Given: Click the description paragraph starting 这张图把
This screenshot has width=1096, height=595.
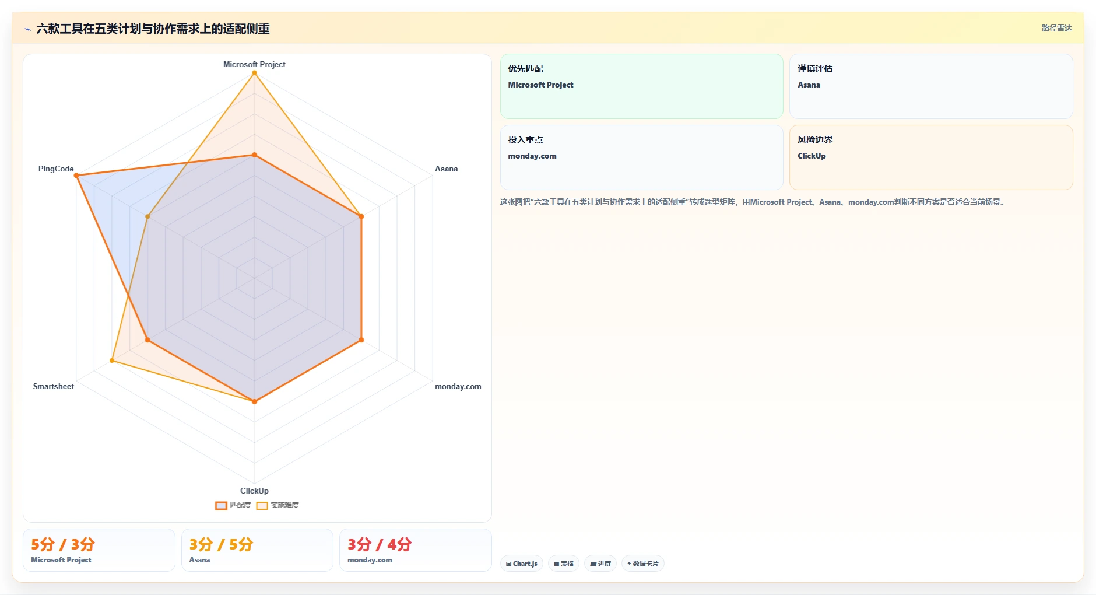Looking at the screenshot, I should (753, 202).
